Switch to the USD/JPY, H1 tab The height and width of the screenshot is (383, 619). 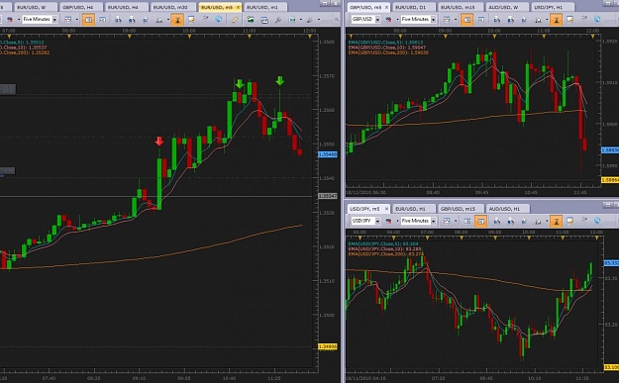point(552,7)
